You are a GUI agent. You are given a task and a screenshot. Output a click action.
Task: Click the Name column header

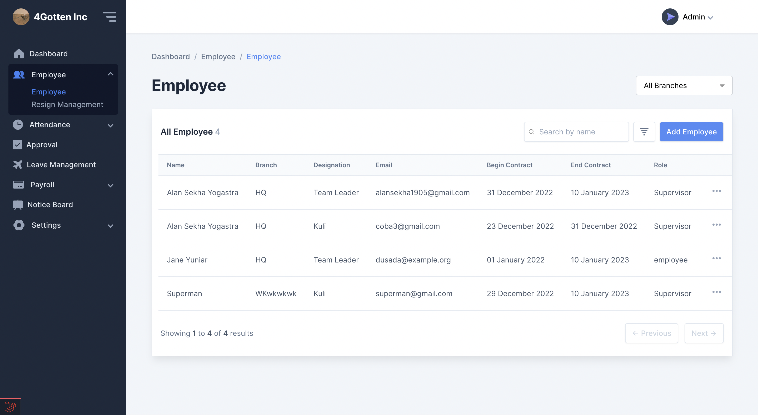click(176, 165)
